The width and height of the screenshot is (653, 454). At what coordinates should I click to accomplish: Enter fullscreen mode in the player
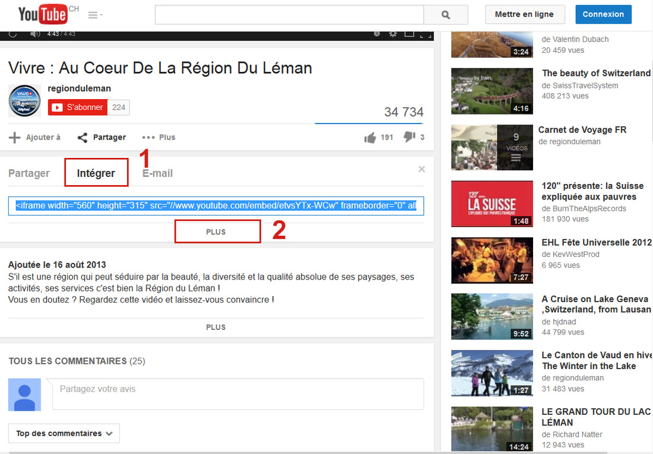click(x=425, y=34)
